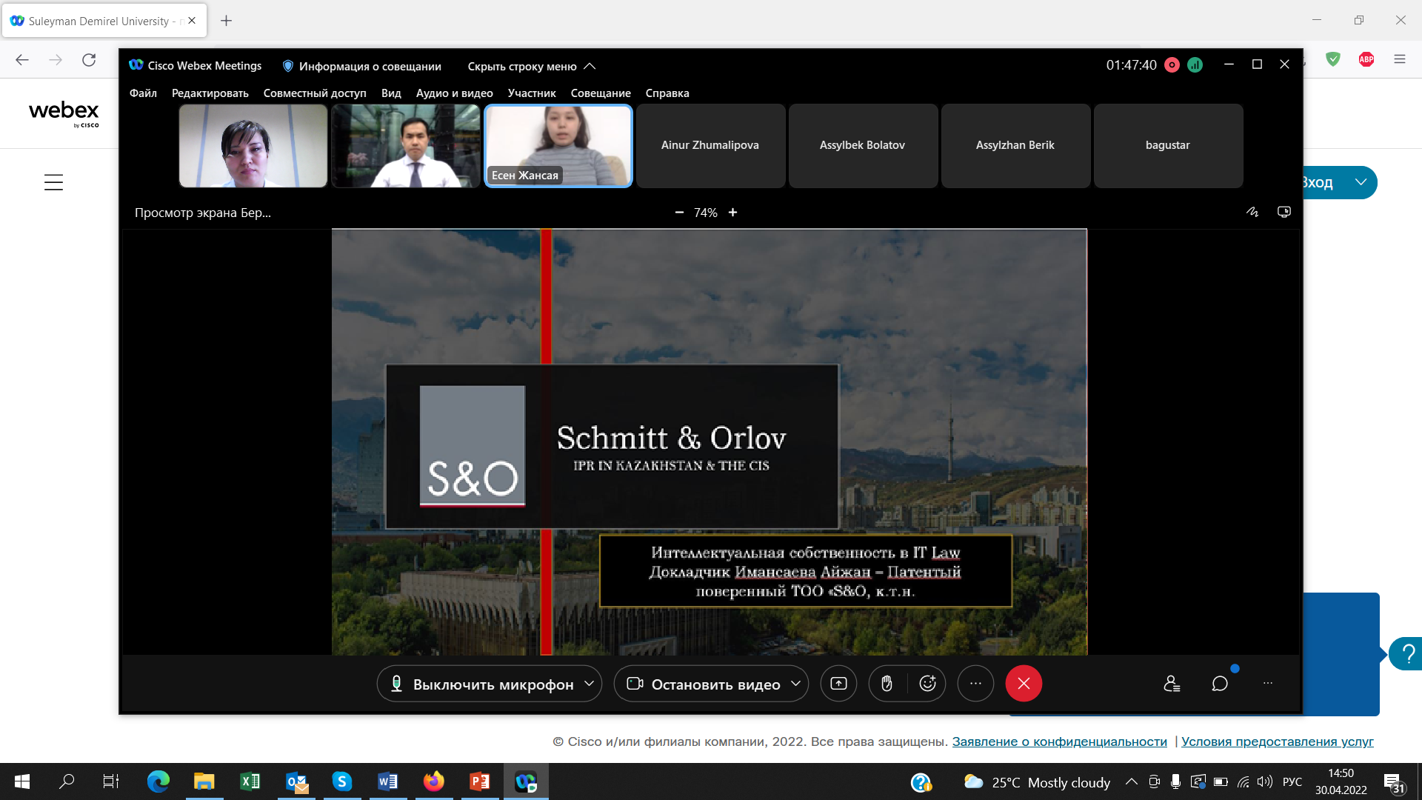Expand microphone options dropdown arrow
Viewport: 1422px width, 800px height.
589,683
